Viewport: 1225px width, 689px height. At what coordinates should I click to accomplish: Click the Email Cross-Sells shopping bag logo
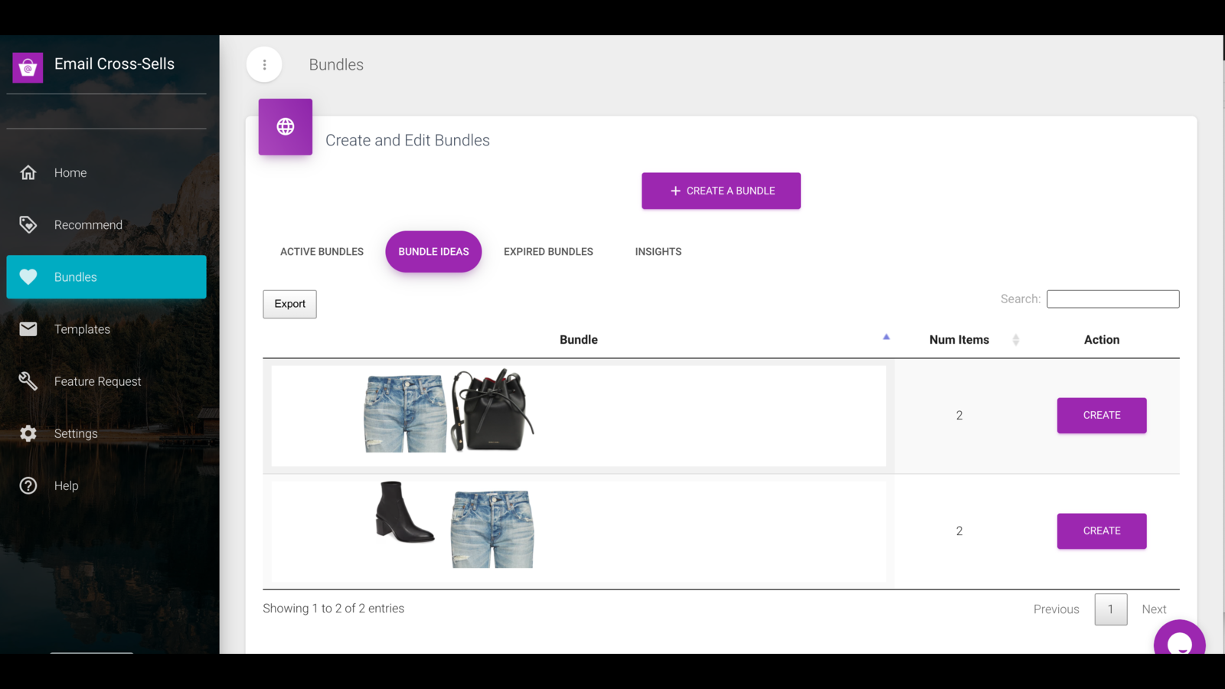pyautogui.click(x=28, y=67)
